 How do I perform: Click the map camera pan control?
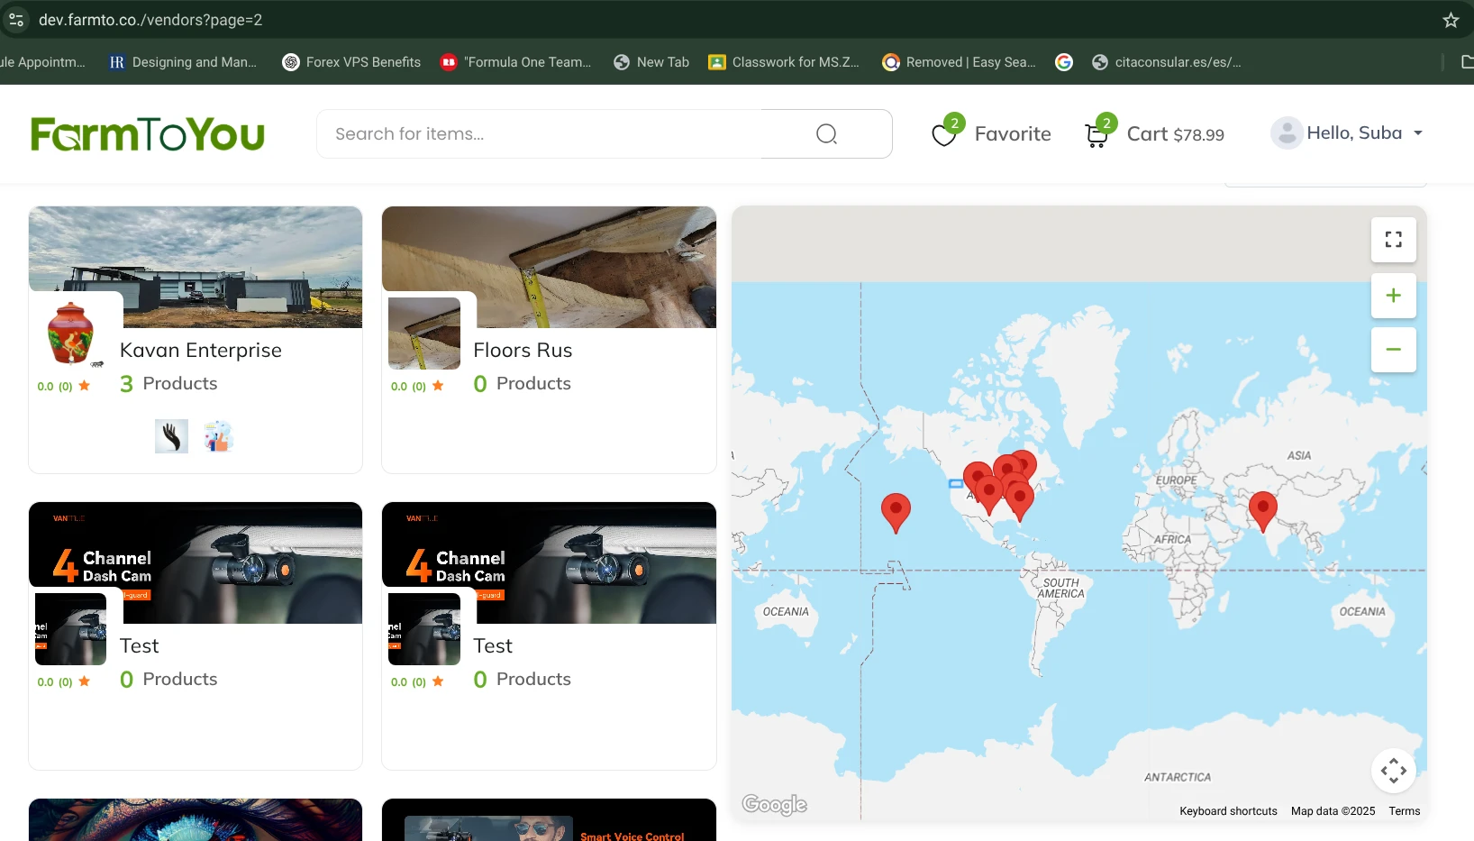click(x=1393, y=771)
